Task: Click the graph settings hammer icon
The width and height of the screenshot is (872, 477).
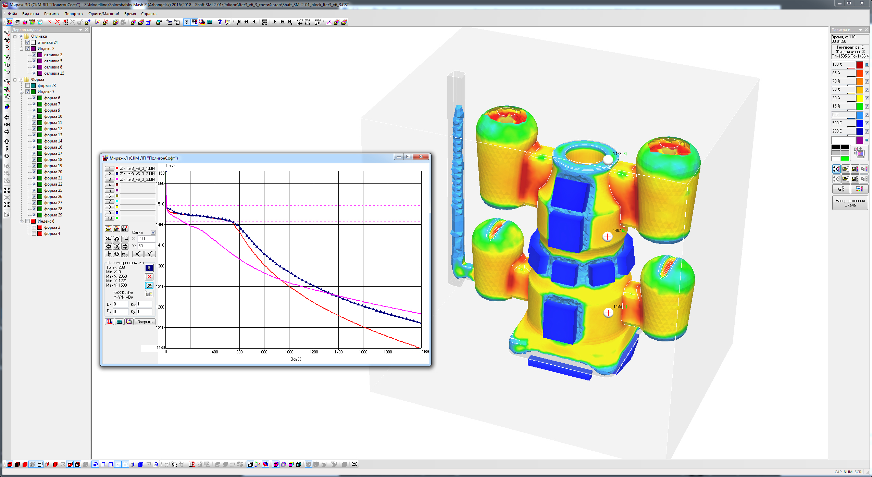Action: pos(149,285)
